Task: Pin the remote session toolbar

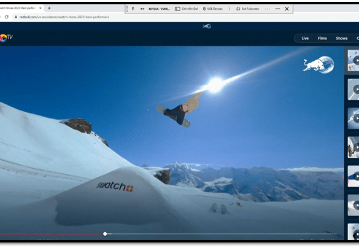Action: (133, 9)
